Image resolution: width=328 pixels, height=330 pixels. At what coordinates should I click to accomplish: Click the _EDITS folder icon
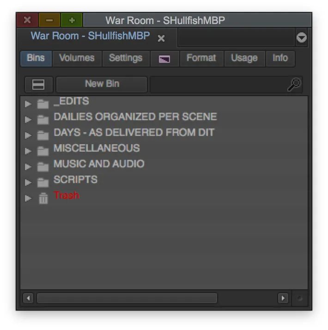43,104
